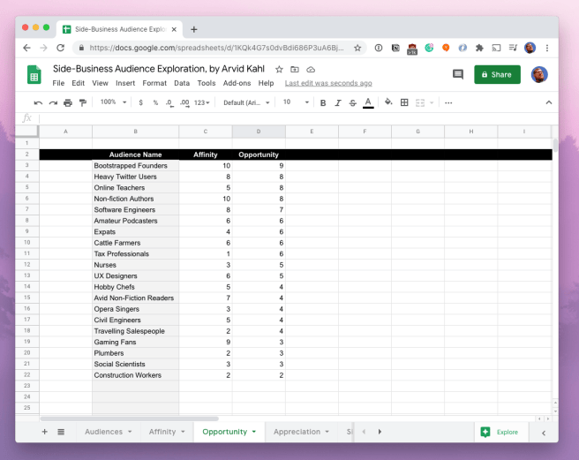Select the Paint format tool
Image resolution: width=579 pixels, height=460 pixels.
(x=83, y=102)
